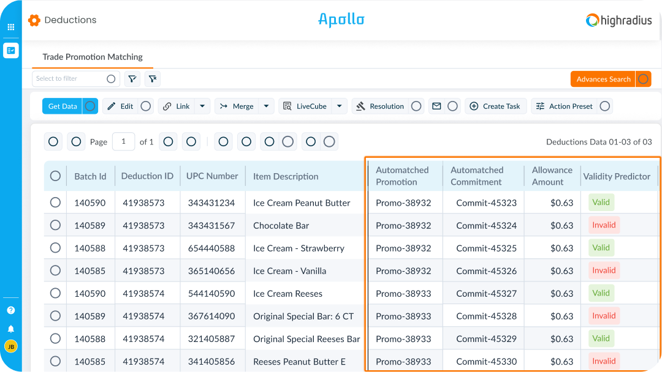Select the Chocolate Bar row radio button

point(55,225)
